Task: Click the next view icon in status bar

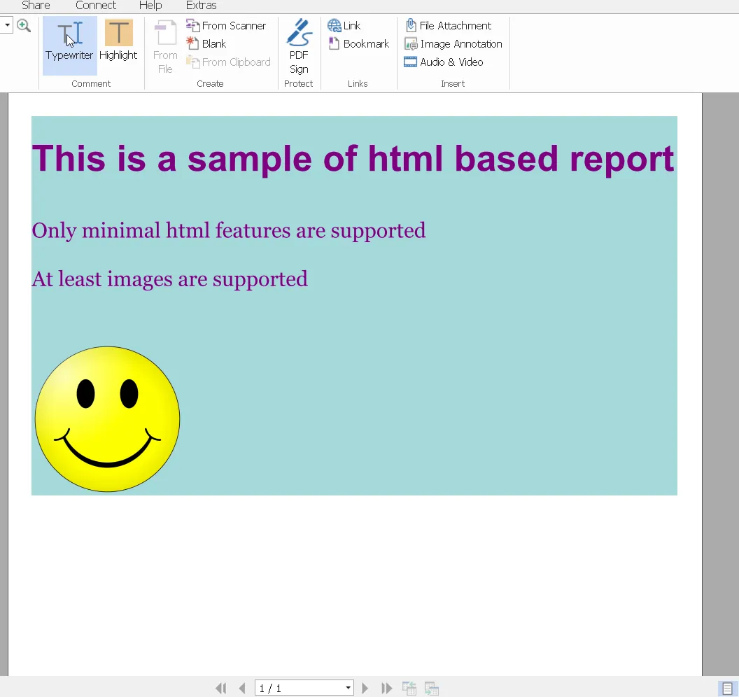Action: [432, 689]
